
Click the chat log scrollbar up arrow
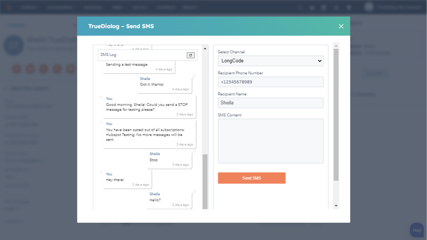205,48
